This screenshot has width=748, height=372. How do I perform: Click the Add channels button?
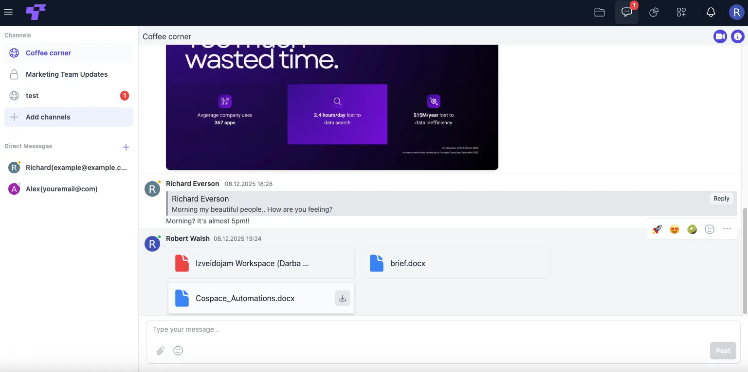point(69,117)
